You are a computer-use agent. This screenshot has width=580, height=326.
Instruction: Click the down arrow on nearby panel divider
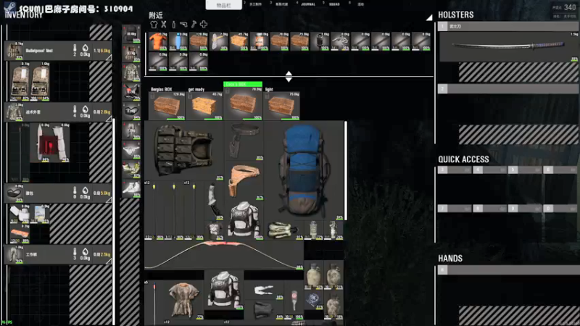[x=289, y=80]
